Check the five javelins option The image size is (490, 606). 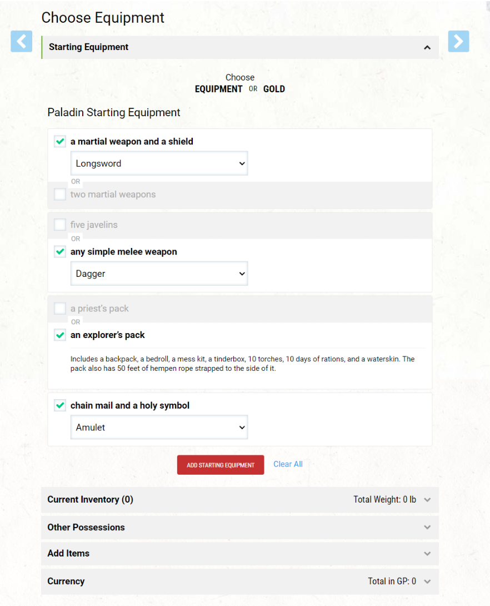60,225
